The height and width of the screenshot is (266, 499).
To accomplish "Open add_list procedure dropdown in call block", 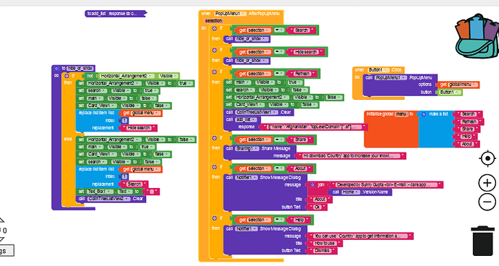I will tap(246, 120).
